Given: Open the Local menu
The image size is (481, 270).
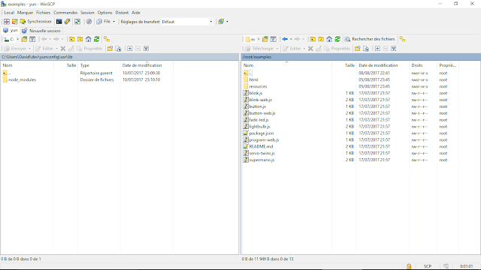Looking at the screenshot, I should (x=9, y=13).
